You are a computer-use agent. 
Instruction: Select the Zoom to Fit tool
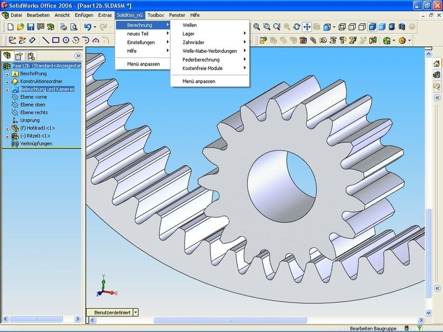[257, 25]
